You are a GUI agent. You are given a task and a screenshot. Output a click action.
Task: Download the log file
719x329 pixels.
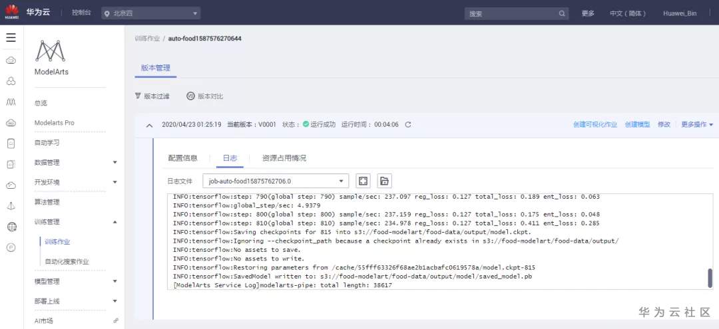pyautogui.click(x=384, y=181)
